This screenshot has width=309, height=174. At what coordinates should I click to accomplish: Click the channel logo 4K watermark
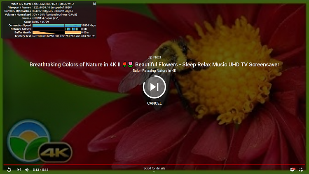tap(40, 141)
